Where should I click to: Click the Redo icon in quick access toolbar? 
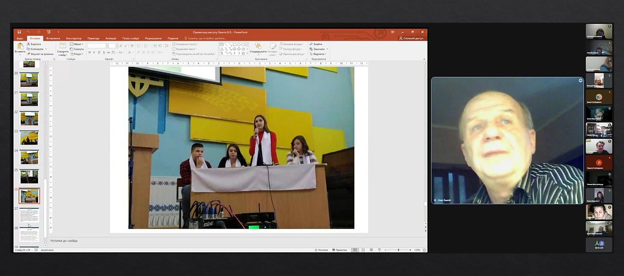click(38, 32)
